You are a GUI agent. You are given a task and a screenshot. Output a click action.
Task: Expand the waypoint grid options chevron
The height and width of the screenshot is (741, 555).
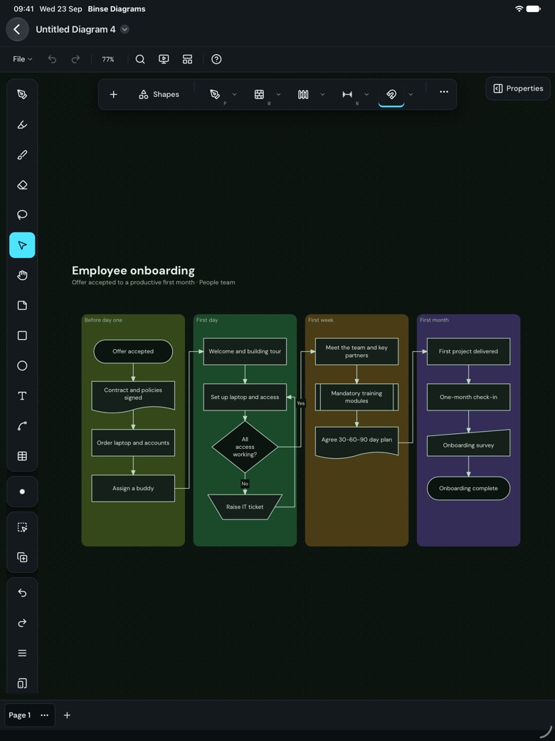pyautogui.click(x=278, y=95)
